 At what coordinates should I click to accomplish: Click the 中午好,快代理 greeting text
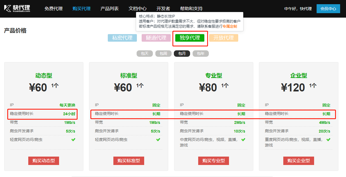[298, 9]
